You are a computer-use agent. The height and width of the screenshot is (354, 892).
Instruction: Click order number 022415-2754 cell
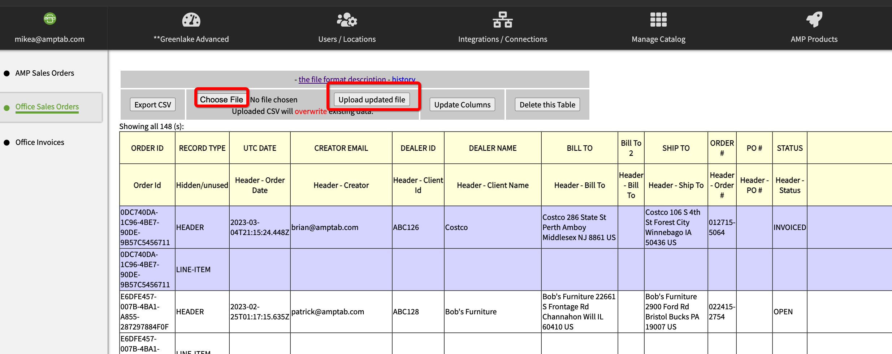(x=722, y=312)
